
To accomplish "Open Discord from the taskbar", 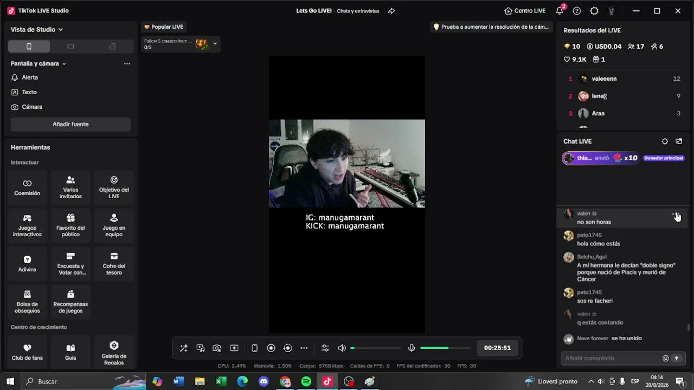I will click(x=264, y=381).
